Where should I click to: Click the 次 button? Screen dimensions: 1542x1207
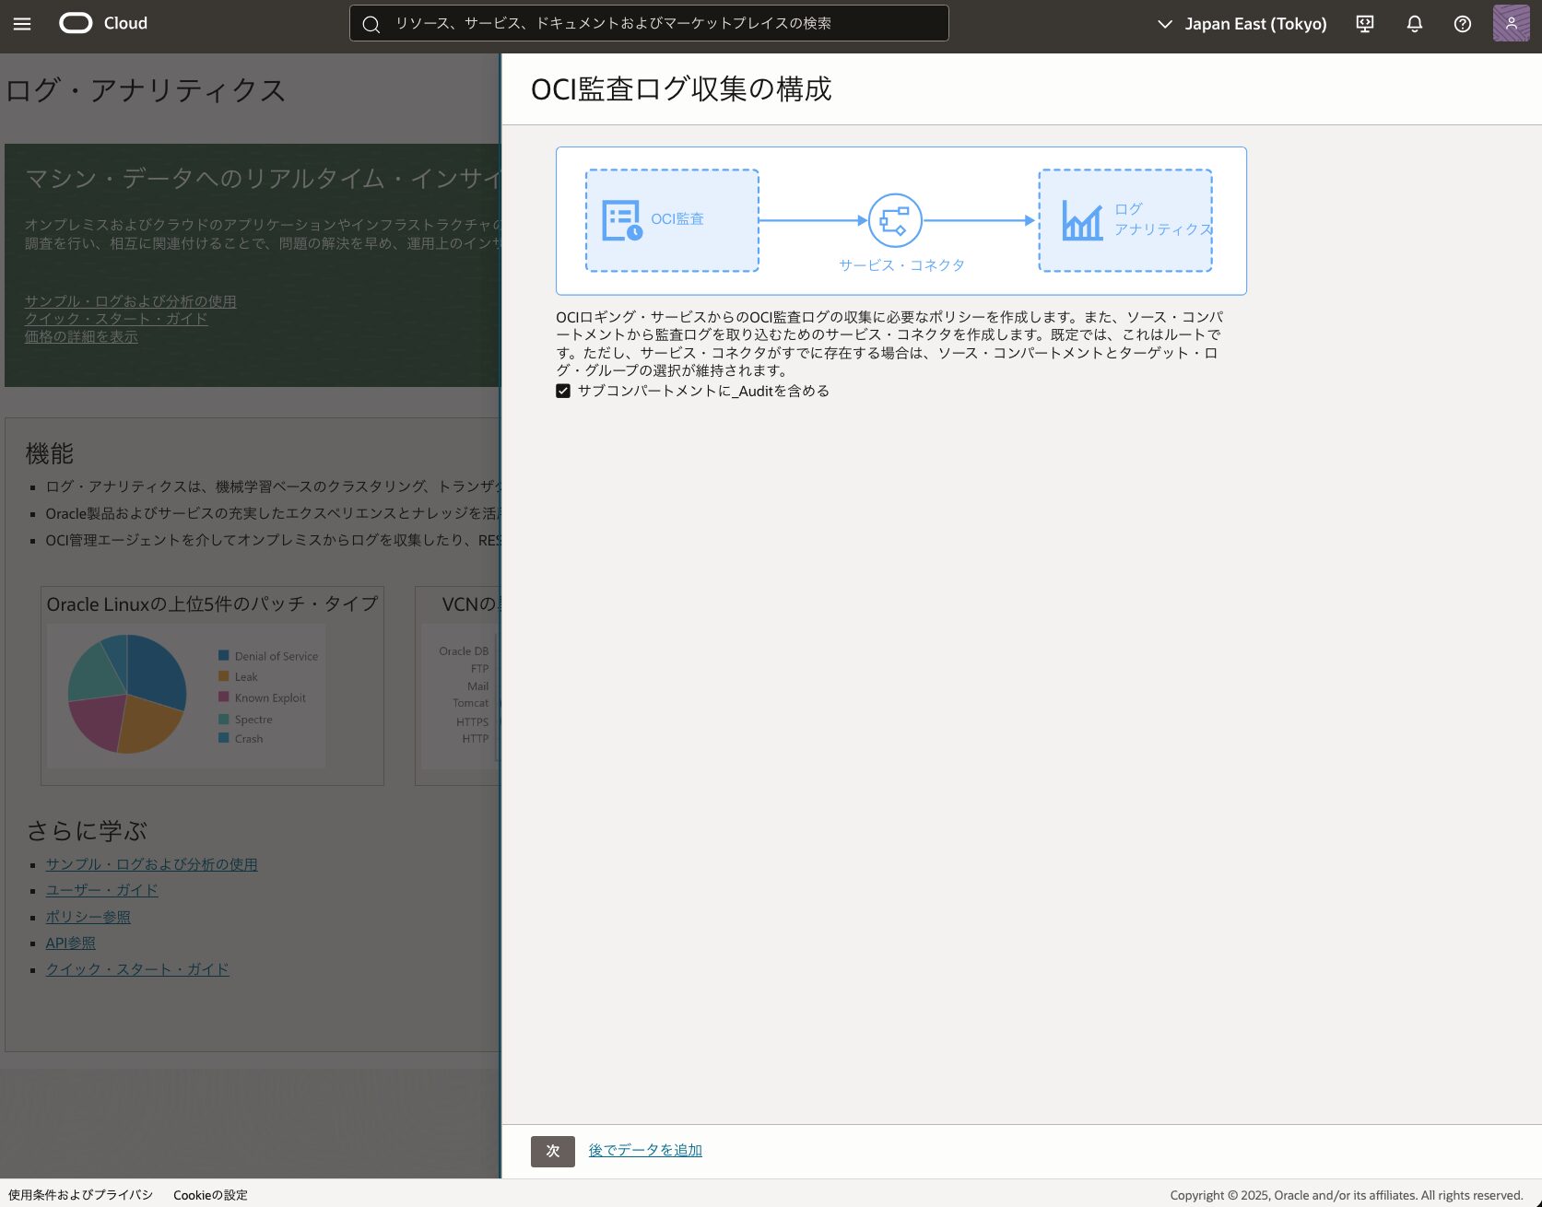point(552,1151)
